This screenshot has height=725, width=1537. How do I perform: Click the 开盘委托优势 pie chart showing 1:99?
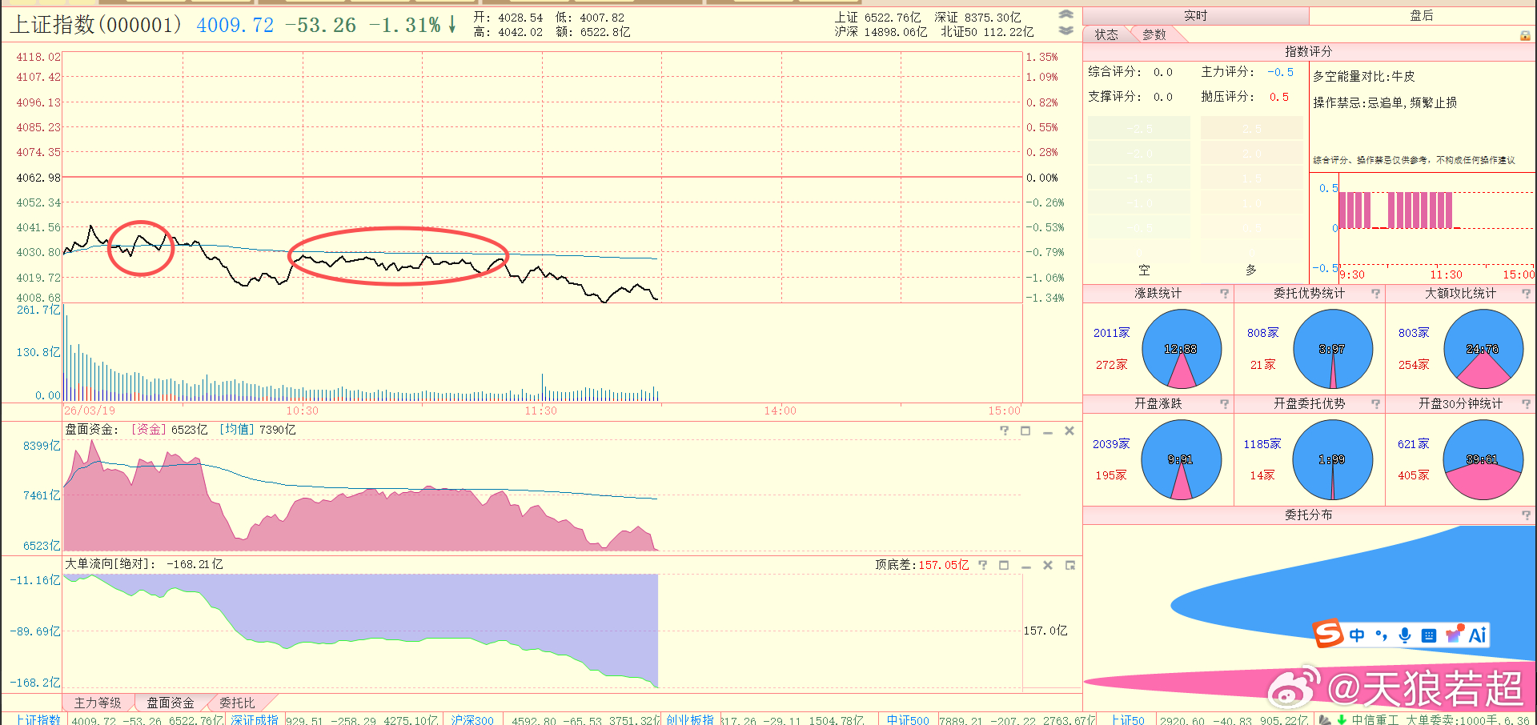1333,459
